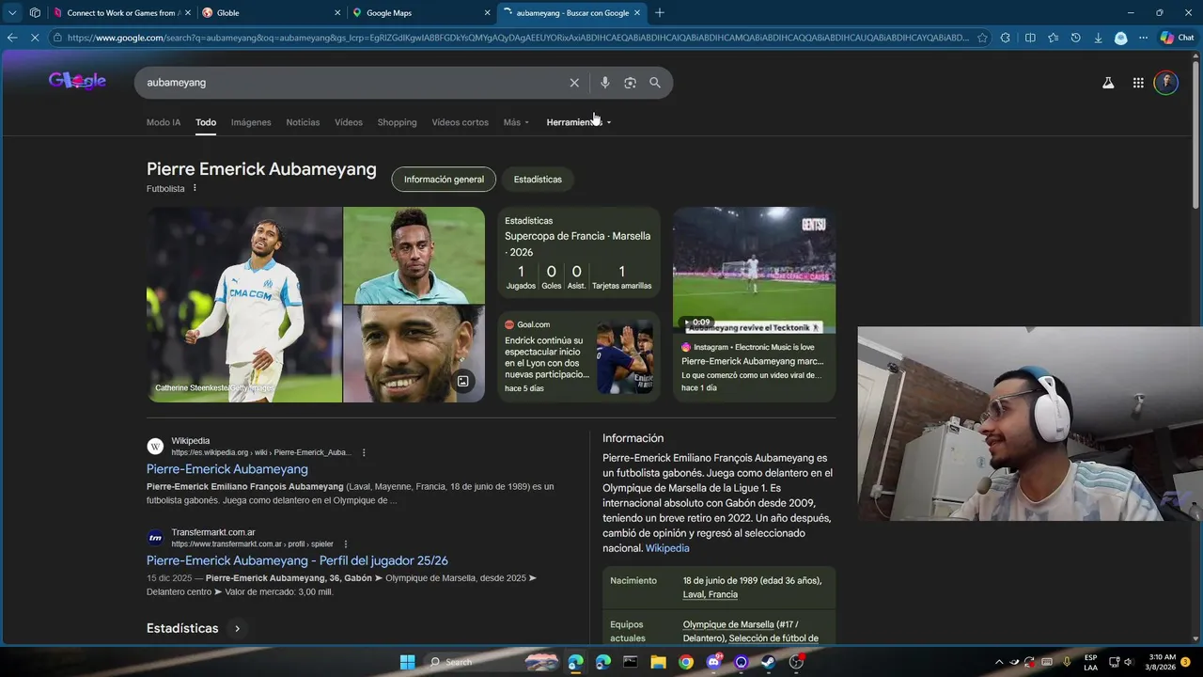Open Aubameyang white Marseille kit photo

pos(244,305)
